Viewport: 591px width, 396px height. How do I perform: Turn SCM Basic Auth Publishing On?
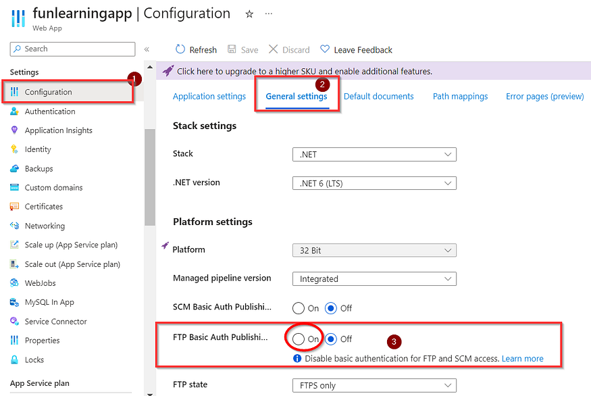(299, 308)
